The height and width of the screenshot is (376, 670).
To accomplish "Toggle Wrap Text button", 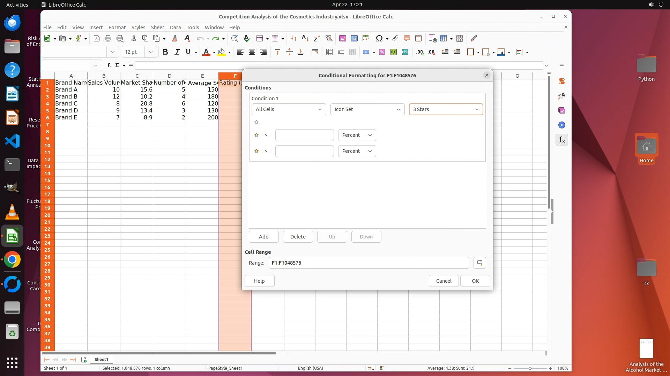I will pyautogui.click(x=315, y=52).
